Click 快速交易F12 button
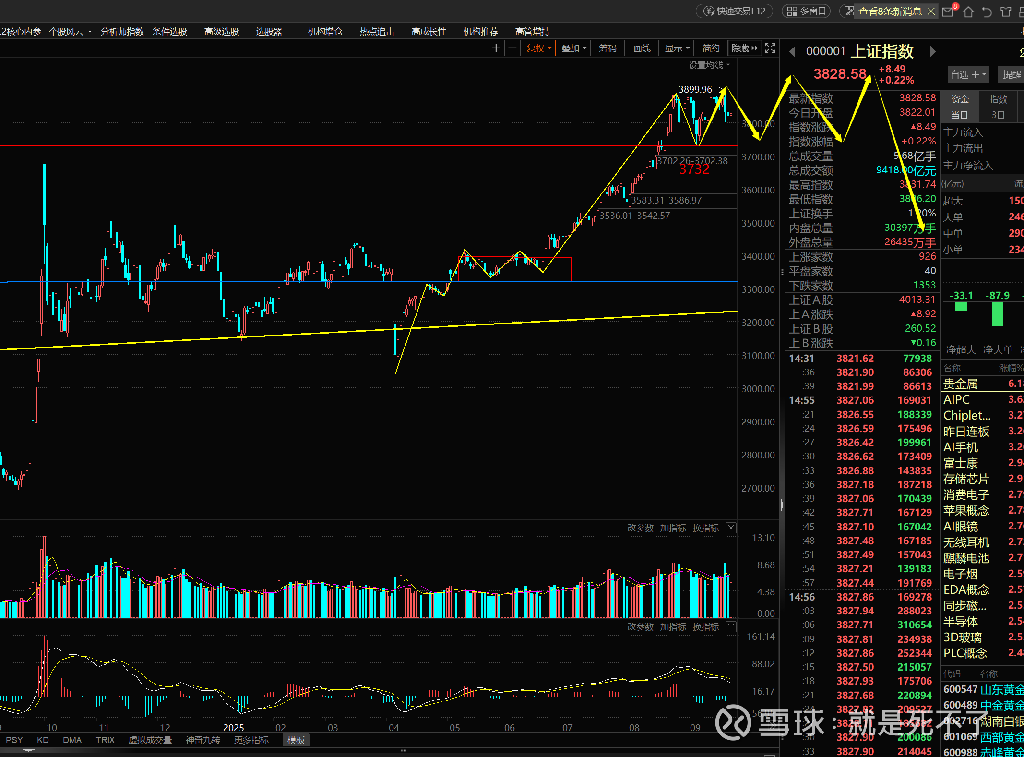 [735, 11]
